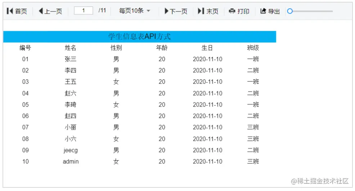The height and width of the screenshot is (191, 355).
Task: Select the name cell 李四
Action: point(71,70)
